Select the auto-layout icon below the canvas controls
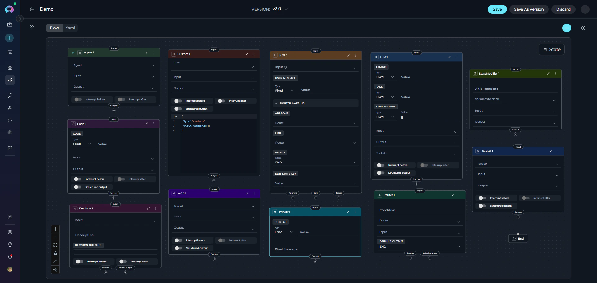The height and width of the screenshot is (283, 597). pyautogui.click(x=55, y=270)
